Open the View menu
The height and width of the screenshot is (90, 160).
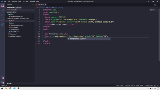click(x=20, y=1)
